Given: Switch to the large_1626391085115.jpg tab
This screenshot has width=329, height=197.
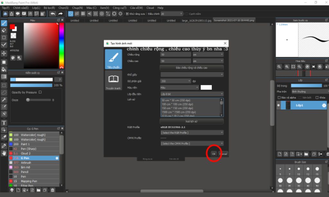Looking at the screenshot, I should point(197,21).
